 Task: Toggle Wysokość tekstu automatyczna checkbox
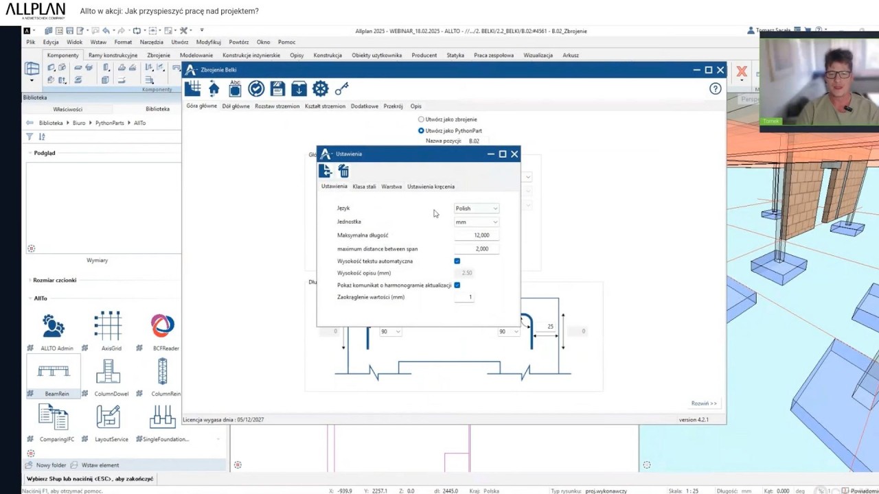[457, 261]
